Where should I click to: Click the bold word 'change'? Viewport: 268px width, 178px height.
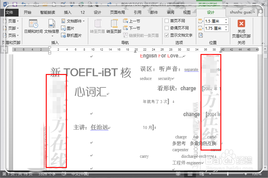click(192, 114)
